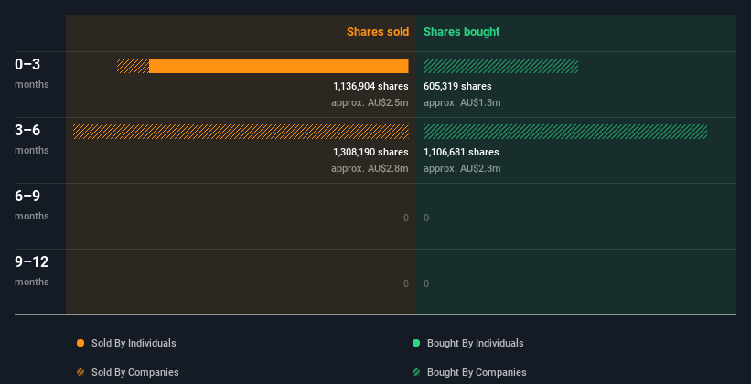Click the Shares bought column header
Screen dimensions: 751x384
462,32
